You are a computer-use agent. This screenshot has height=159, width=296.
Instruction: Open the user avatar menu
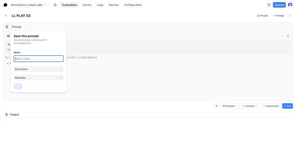click(x=290, y=5)
